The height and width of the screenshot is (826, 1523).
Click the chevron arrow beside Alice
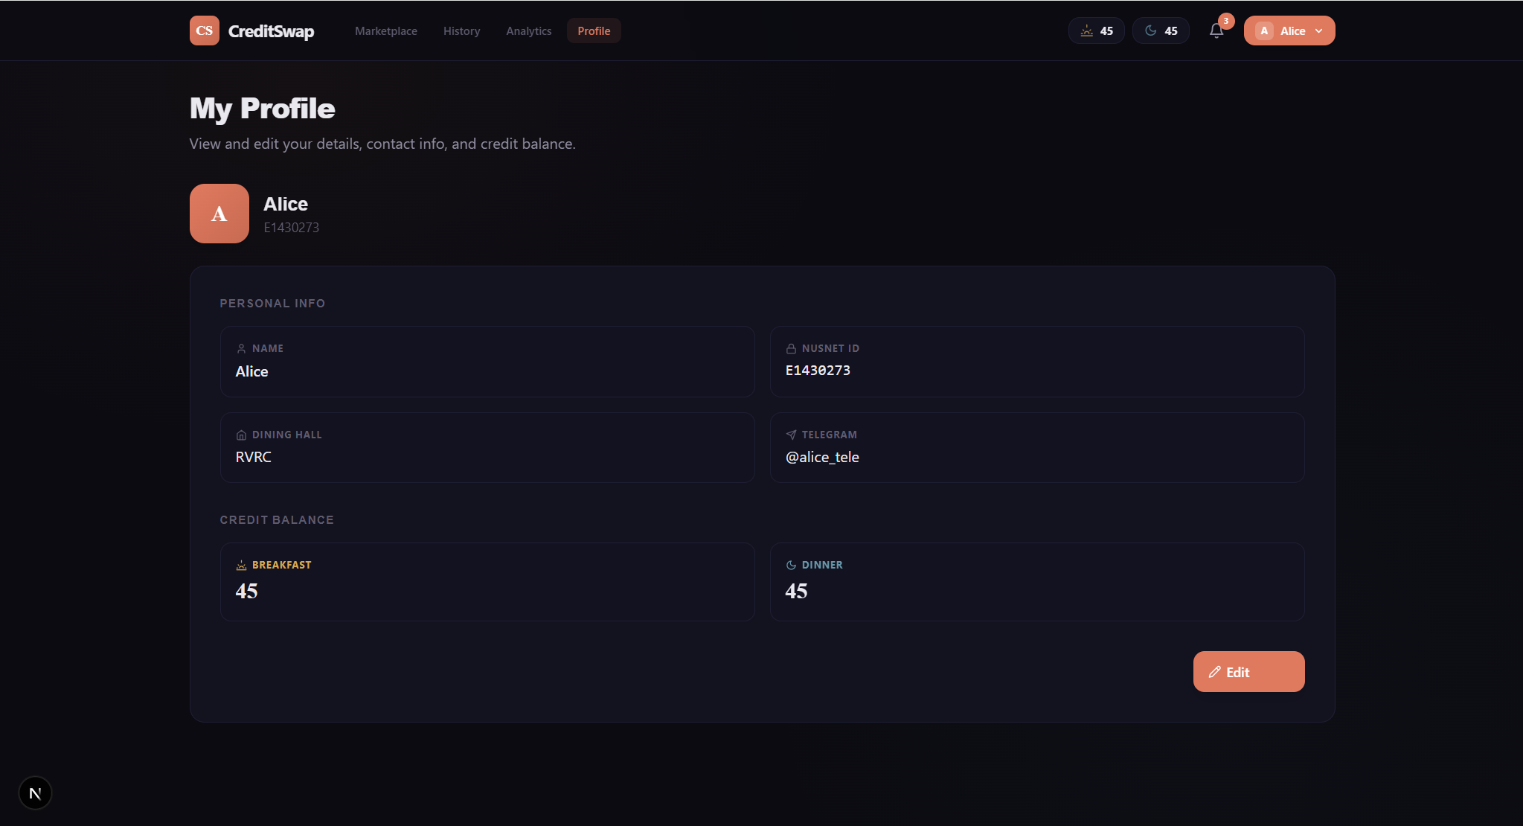(x=1319, y=31)
